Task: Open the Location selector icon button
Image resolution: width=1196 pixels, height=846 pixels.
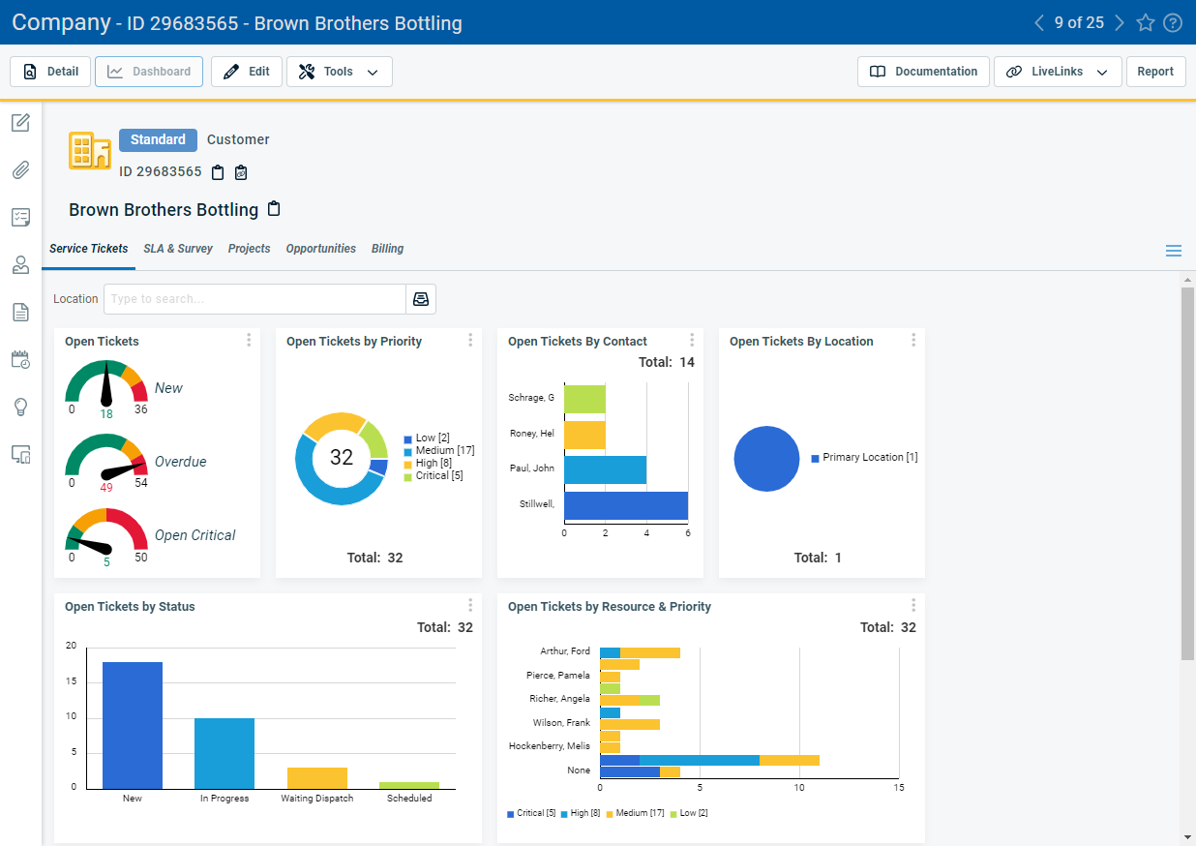Action: point(421,299)
